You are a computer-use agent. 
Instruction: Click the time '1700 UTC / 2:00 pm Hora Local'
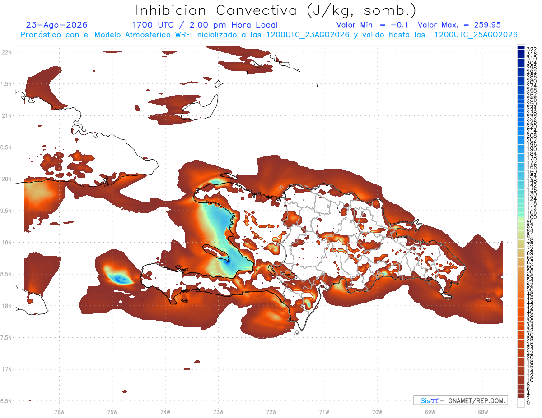[205, 25]
